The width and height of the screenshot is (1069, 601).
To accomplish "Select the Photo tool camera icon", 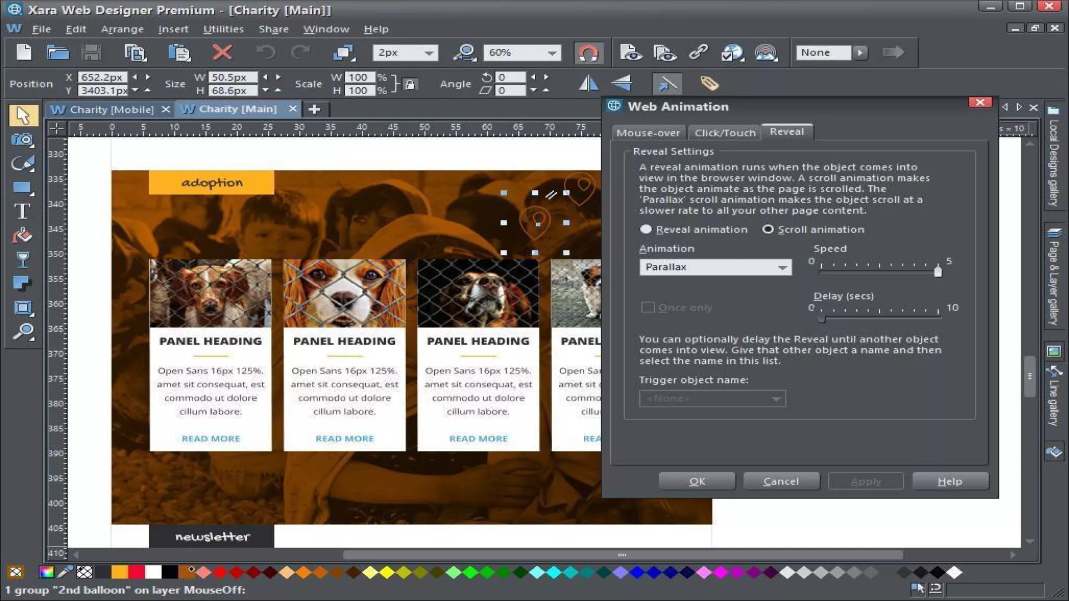I will click(x=22, y=139).
